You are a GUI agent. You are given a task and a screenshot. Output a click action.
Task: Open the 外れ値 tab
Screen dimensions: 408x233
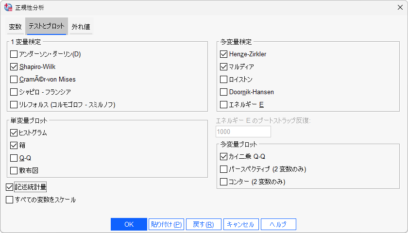pos(81,27)
